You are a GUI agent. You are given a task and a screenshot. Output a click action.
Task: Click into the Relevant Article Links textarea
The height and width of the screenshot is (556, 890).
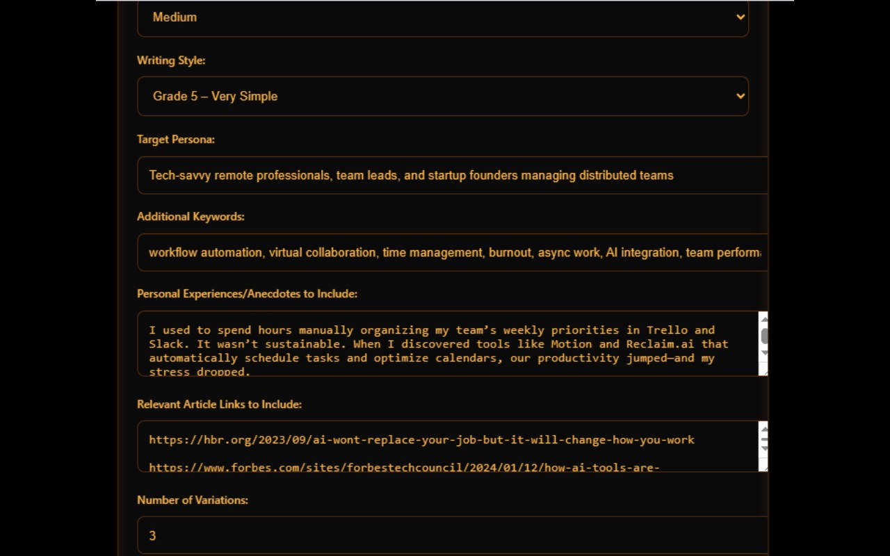tap(448, 446)
